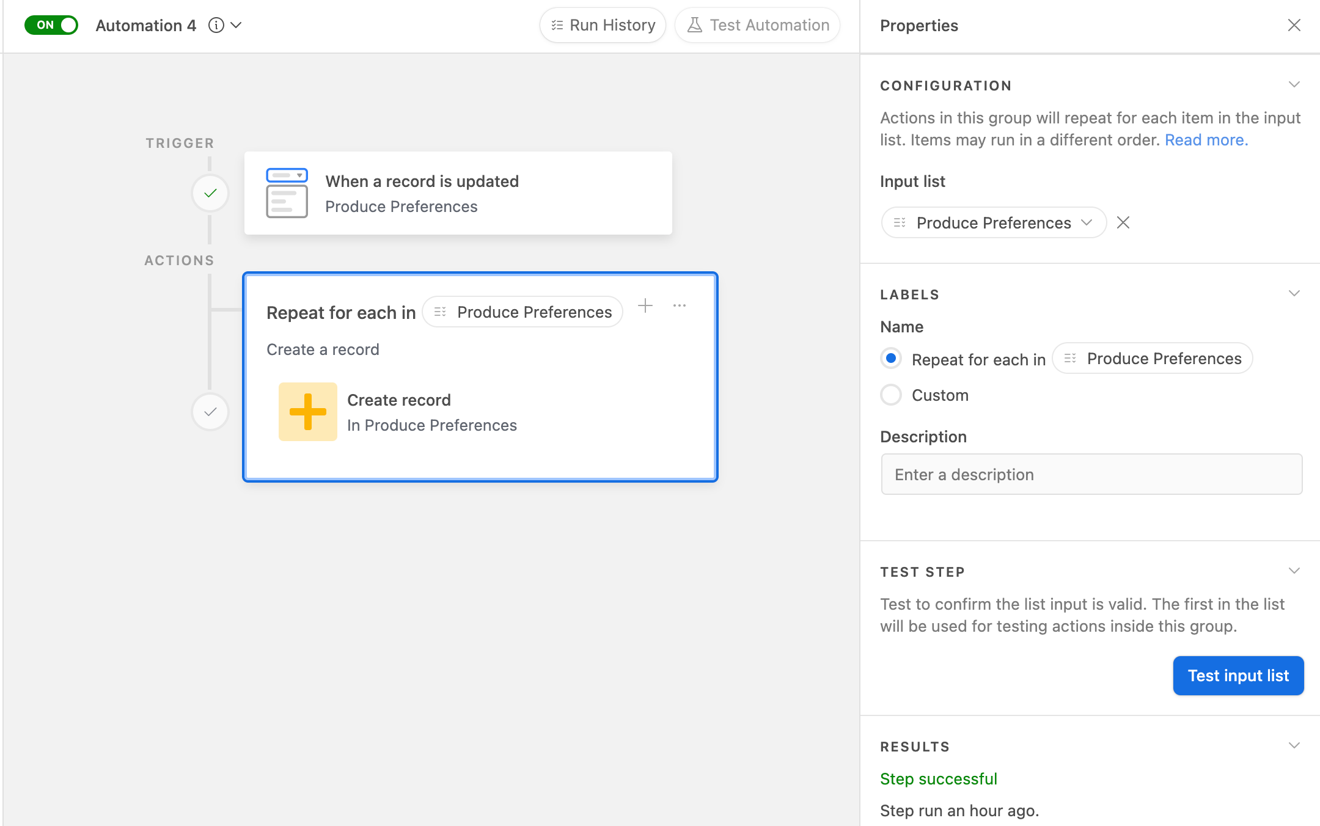Click the Test Automation button
Viewport: 1320px width, 826px height.
click(758, 25)
